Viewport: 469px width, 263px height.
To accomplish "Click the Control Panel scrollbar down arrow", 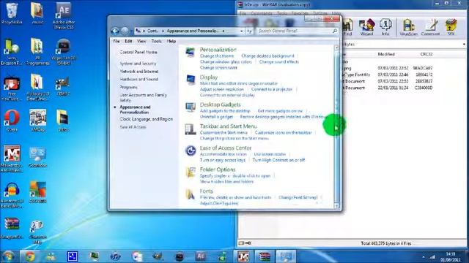I will click(336, 206).
